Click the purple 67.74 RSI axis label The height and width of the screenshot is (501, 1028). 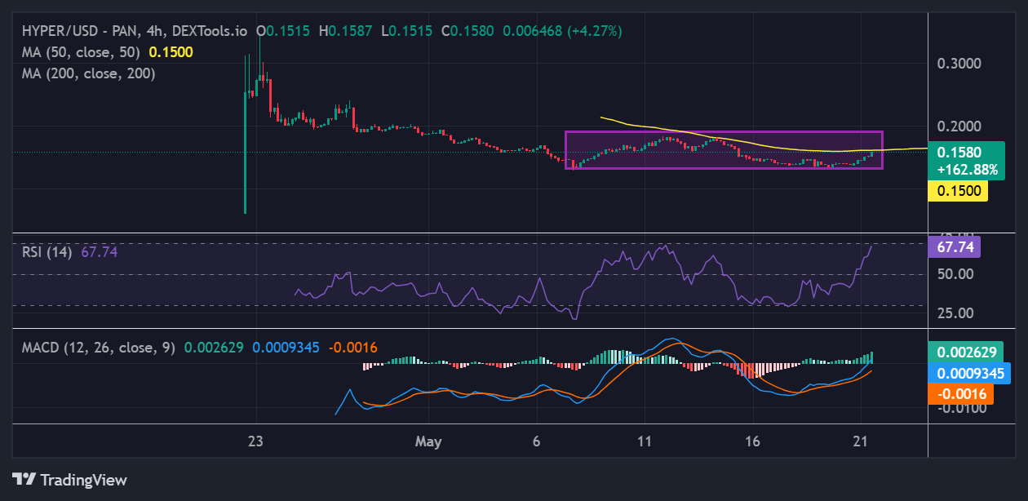(x=955, y=246)
